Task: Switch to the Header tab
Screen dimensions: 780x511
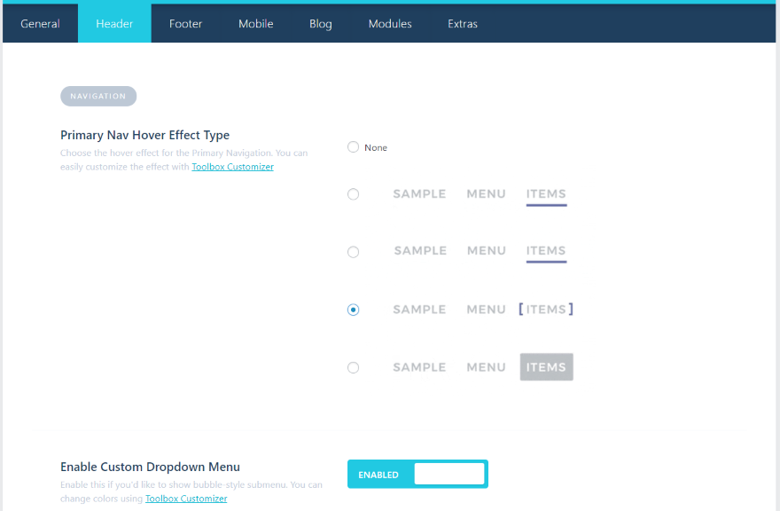Action: [x=114, y=23]
